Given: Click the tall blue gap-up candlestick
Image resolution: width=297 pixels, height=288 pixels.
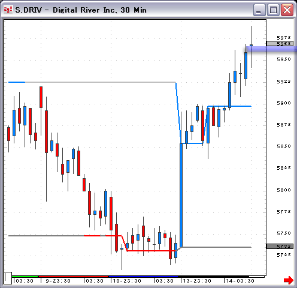Looking at the screenshot, I should [x=181, y=195].
